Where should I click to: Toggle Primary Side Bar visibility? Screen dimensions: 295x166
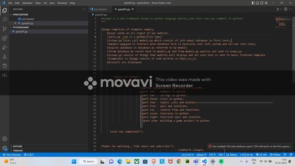[x=253, y=3]
